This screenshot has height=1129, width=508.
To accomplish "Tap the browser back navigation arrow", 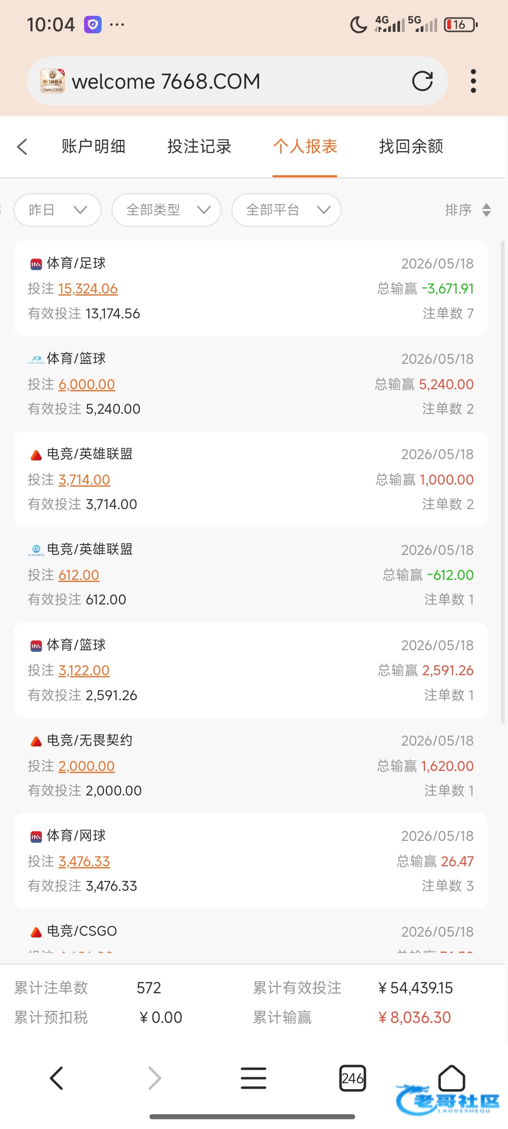I will click(57, 1078).
